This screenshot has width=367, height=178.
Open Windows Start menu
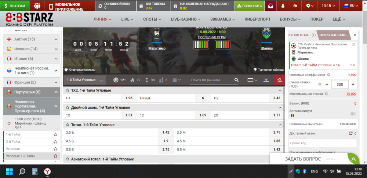tap(10, 172)
